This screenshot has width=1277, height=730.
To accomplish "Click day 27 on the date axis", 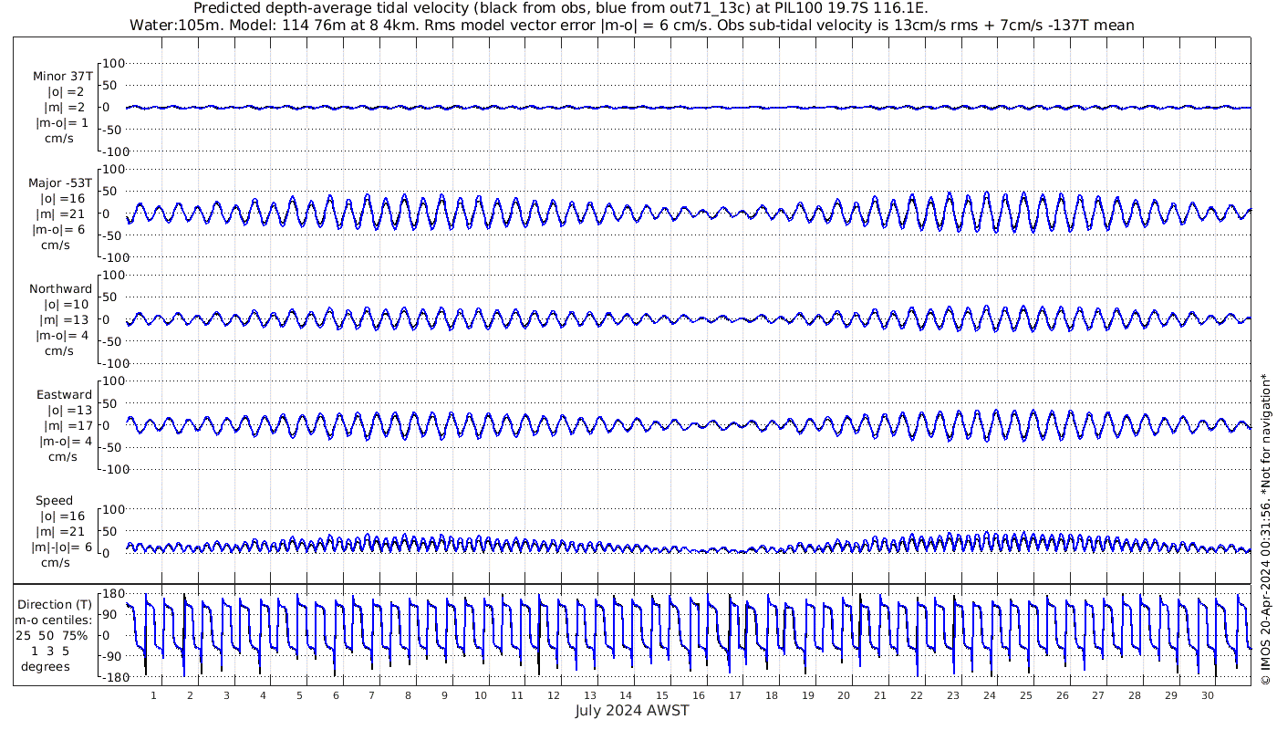I will pos(1098,695).
